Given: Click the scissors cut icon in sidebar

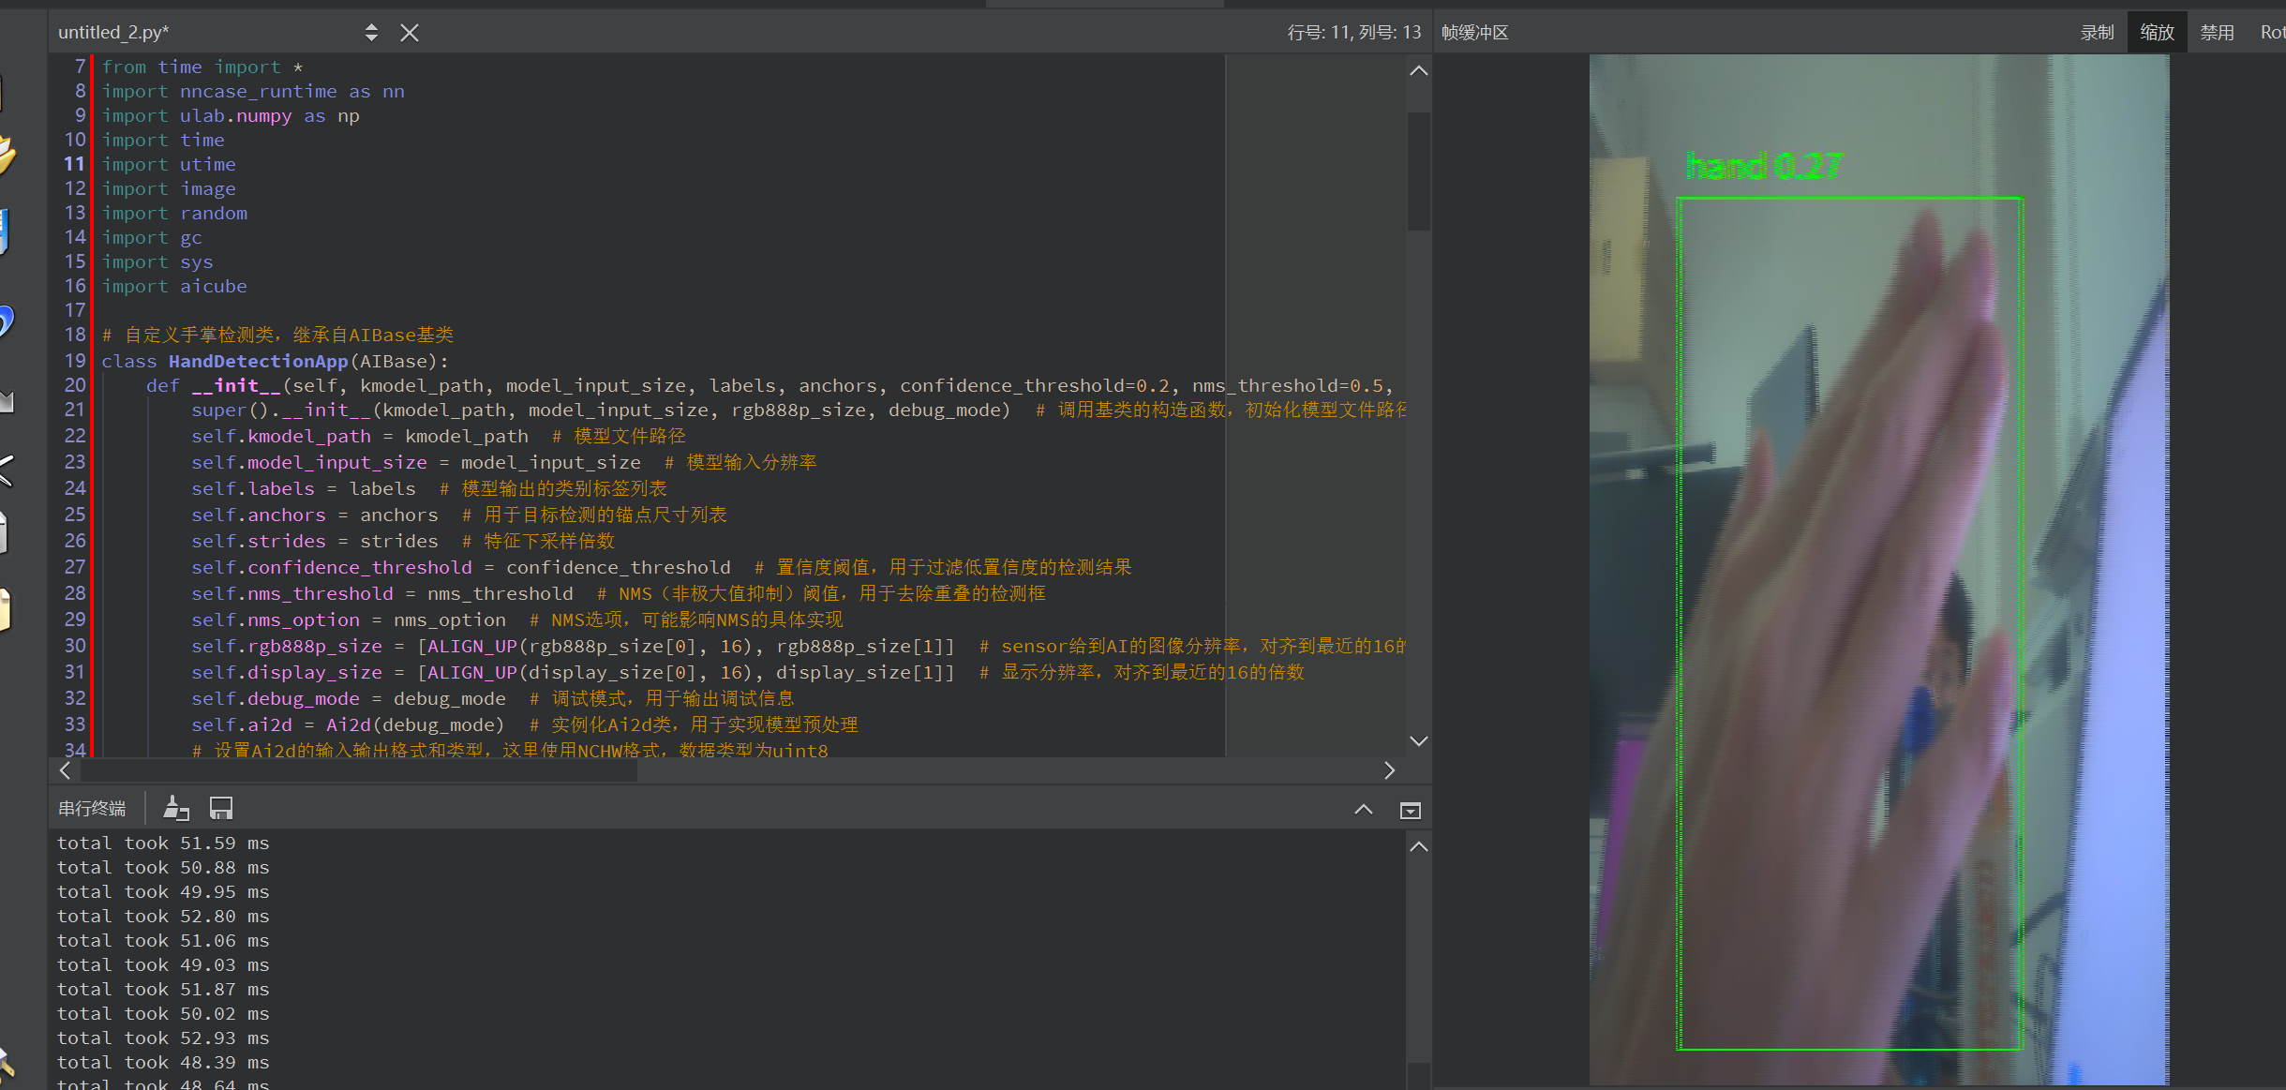Looking at the screenshot, I should pyautogui.click(x=6, y=470).
